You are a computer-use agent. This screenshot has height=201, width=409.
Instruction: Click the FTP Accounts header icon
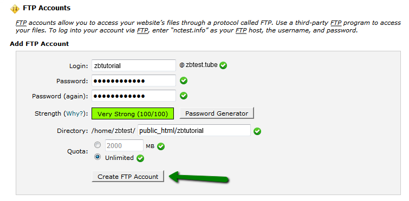14,9
